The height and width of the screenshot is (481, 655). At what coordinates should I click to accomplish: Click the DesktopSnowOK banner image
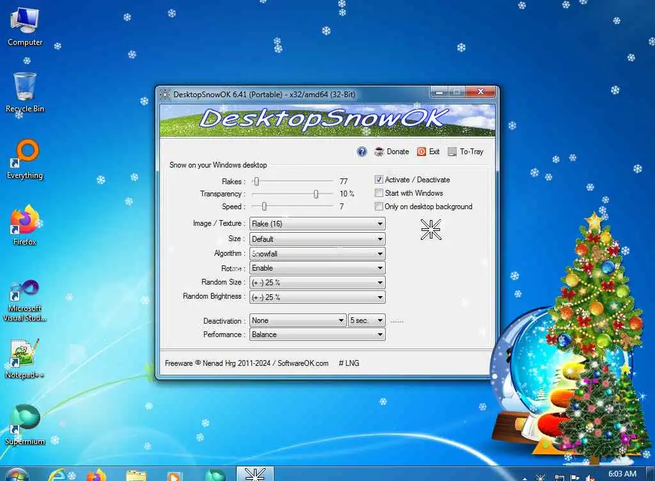327,120
